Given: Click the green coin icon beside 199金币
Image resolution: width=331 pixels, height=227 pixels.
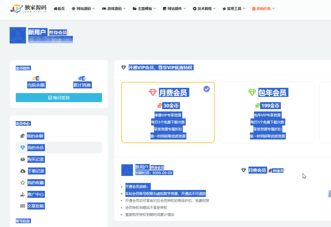Looking at the screenshot, I should click(x=258, y=106).
